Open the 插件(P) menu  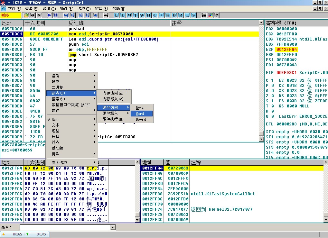tap(67, 9)
